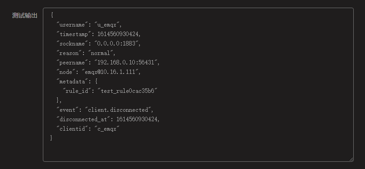Click the "reason" normal line
This screenshot has height=169, width=365.
[x=86, y=53]
